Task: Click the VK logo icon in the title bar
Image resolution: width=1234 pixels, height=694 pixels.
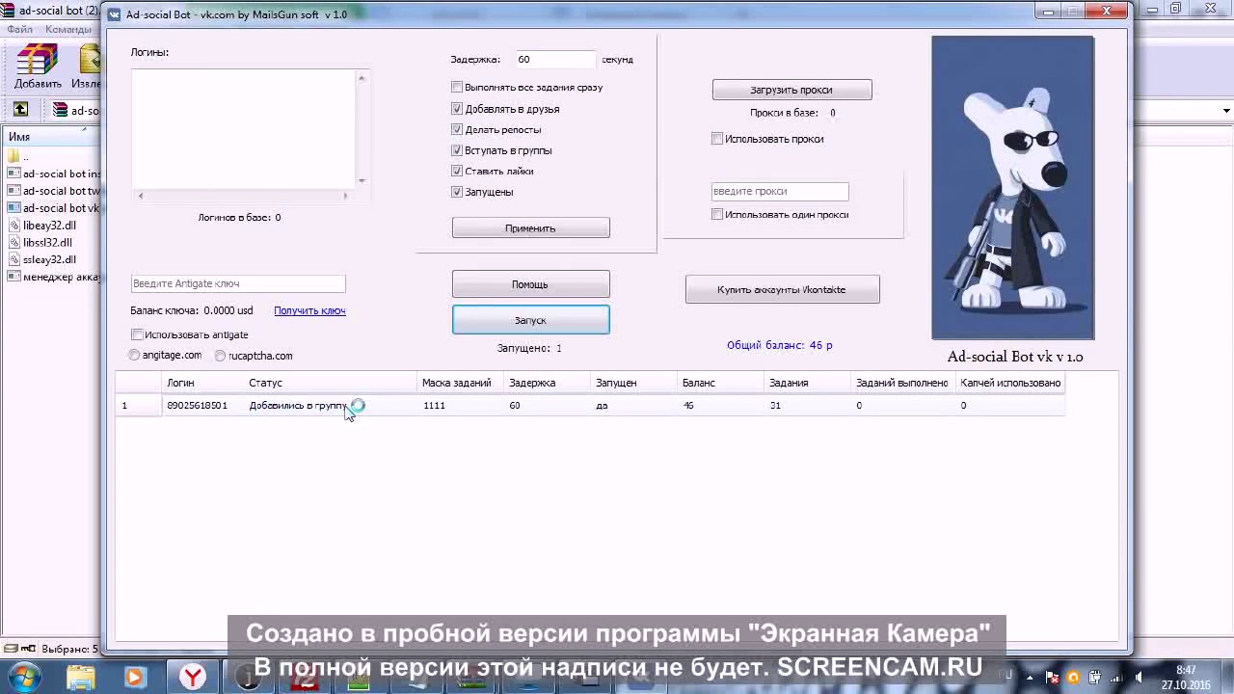Action: (x=115, y=14)
